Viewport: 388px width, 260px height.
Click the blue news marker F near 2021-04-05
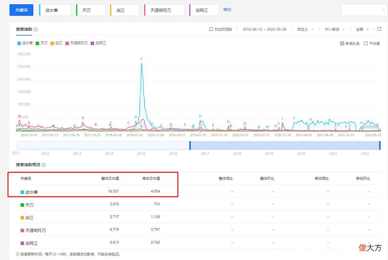pyautogui.click(x=294, y=118)
